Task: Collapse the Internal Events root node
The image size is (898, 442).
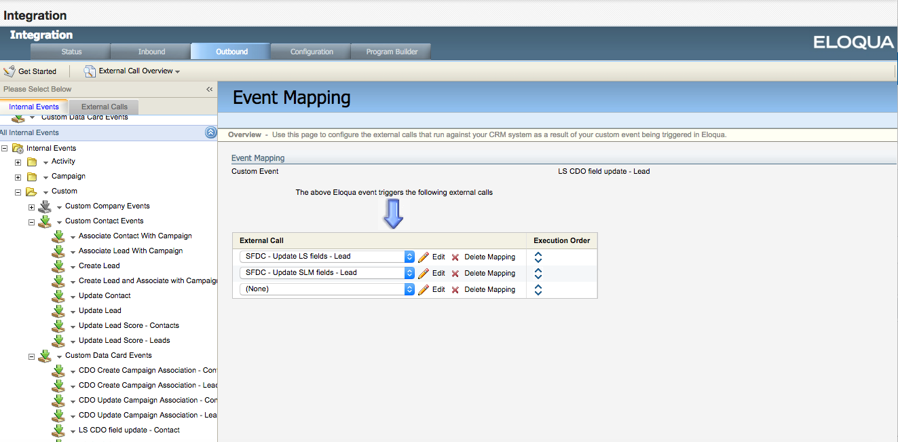Action: pyautogui.click(x=5, y=148)
